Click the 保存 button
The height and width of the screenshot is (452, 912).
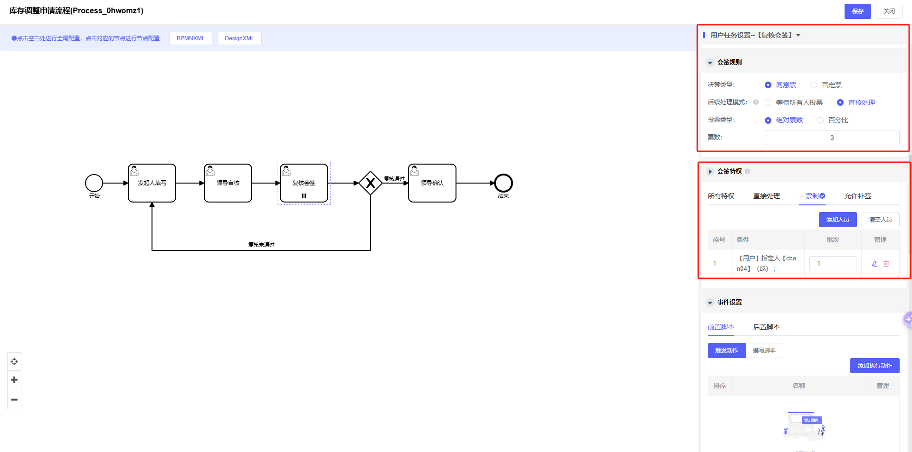(x=857, y=11)
